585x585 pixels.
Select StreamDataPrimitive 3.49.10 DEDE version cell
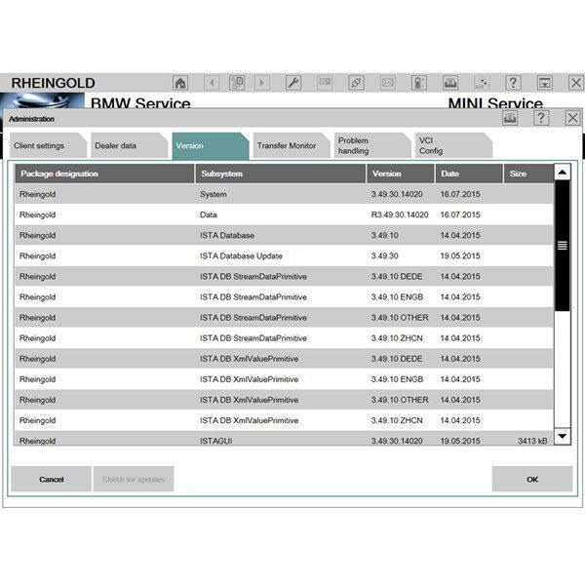[397, 277]
